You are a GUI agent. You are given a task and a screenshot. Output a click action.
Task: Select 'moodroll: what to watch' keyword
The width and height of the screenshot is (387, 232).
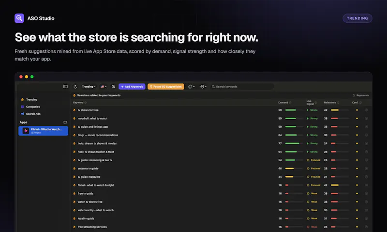[x=92, y=119]
